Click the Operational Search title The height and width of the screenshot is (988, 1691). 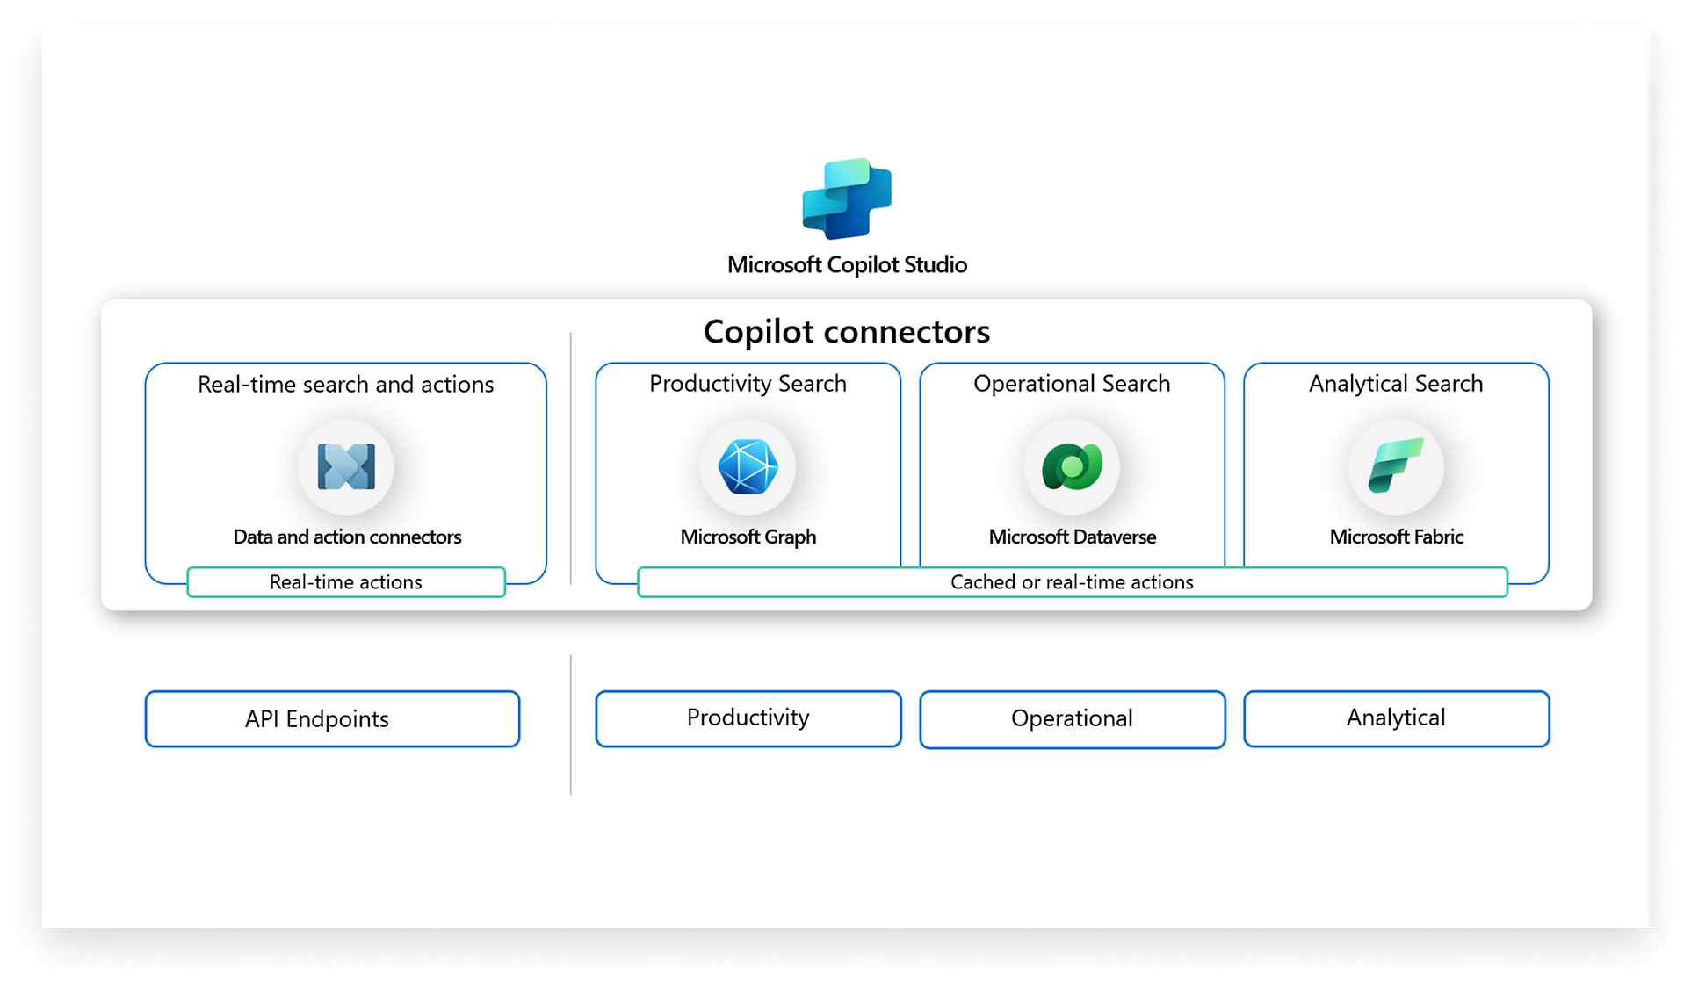click(x=1072, y=384)
